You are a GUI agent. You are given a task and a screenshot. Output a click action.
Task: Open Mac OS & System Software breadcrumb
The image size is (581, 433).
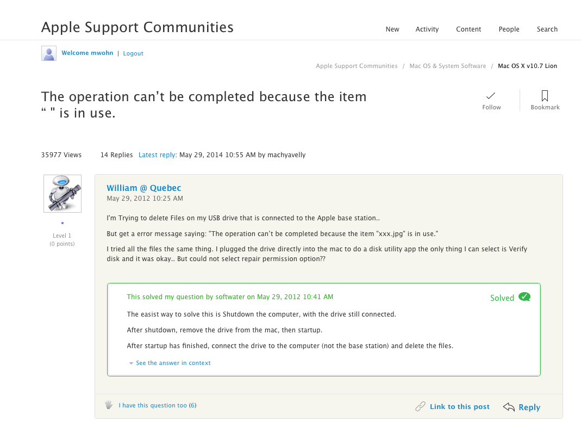click(448, 66)
